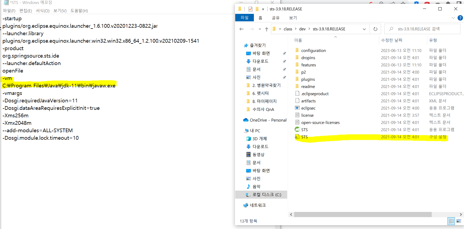Viewport: 464px width, 229px height.
Task: Open the 8. 마이페이지 folder shortcut
Action: 264,101
